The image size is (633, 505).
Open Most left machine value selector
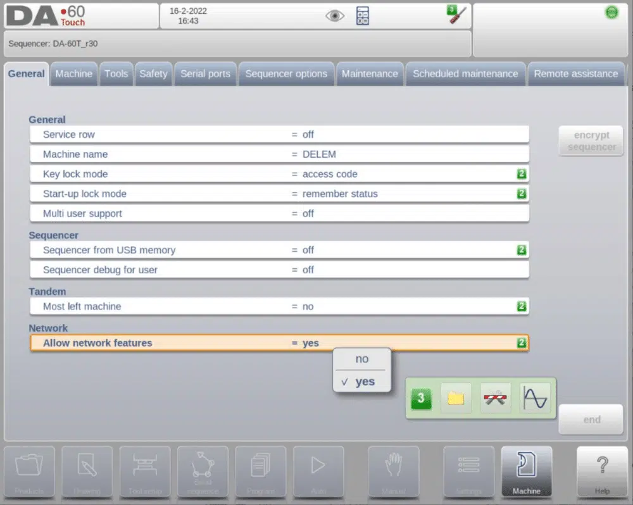279,306
